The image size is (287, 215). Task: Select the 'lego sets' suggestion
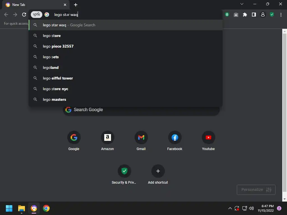pos(126,57)
